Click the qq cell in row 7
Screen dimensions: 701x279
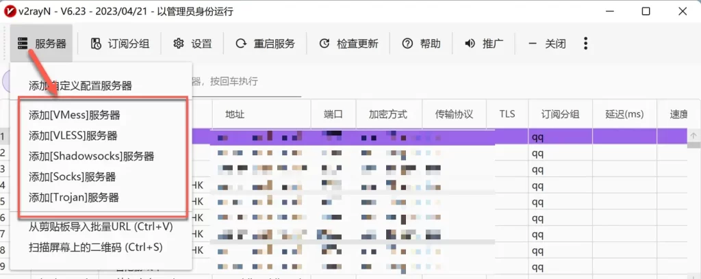click(561, 233)
